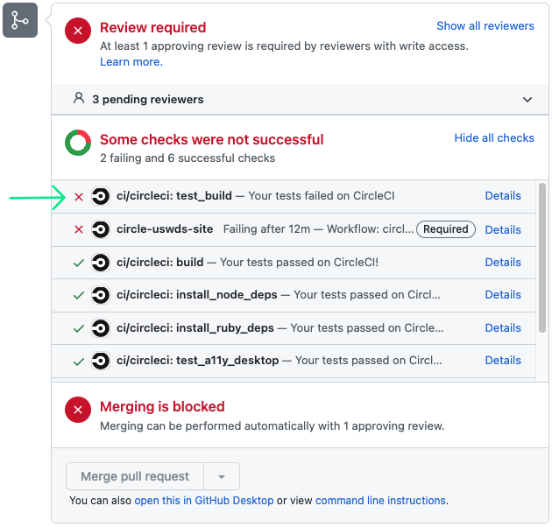The image size is (552, 527).
Task: Open this in GitHub Desktop link
Action: point(204,501)
